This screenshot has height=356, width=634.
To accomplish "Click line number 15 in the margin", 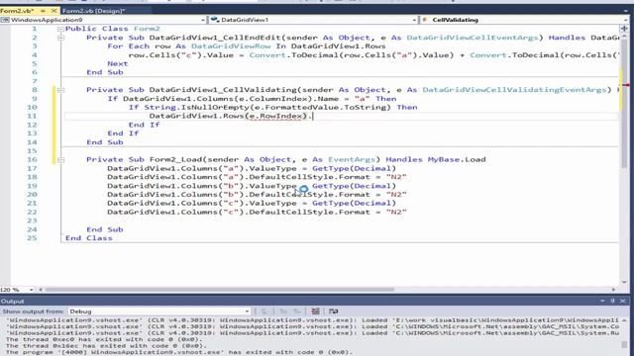I will (32, 151).
